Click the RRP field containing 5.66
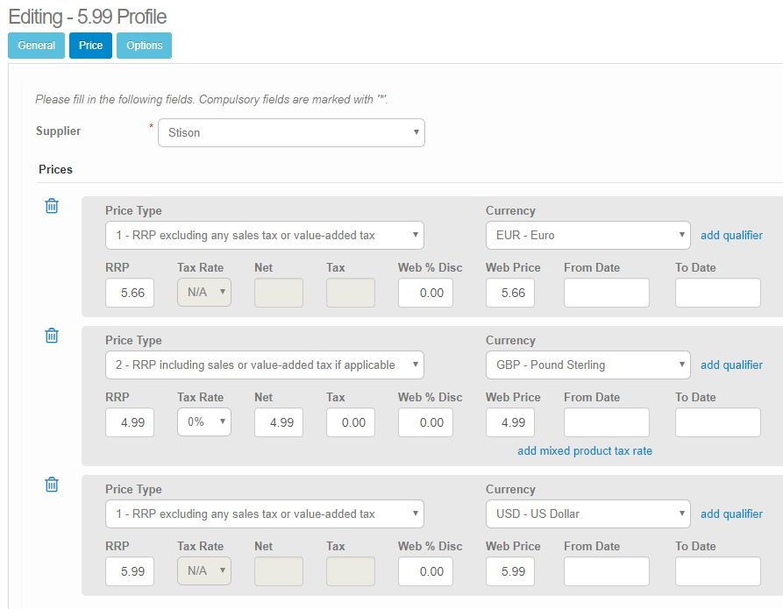The width and height of the screenshot is (783, 609). [129, 292]
